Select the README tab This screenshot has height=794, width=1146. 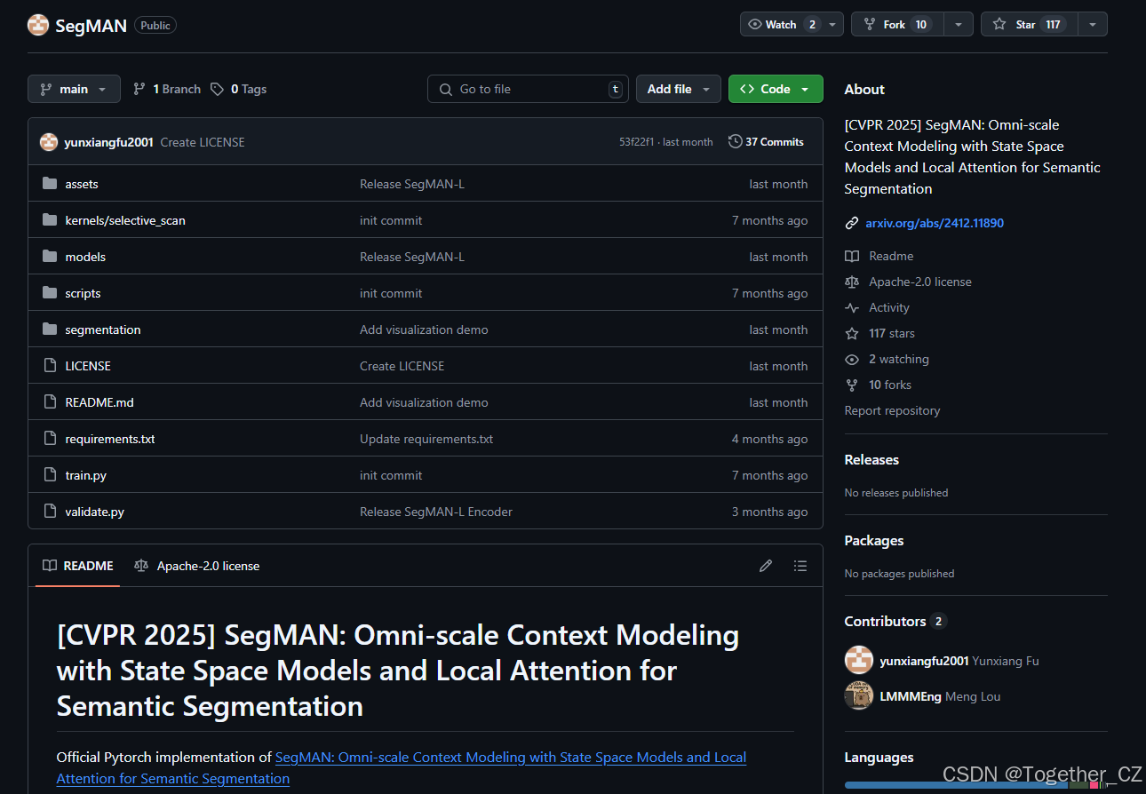[x=77, y=566]
